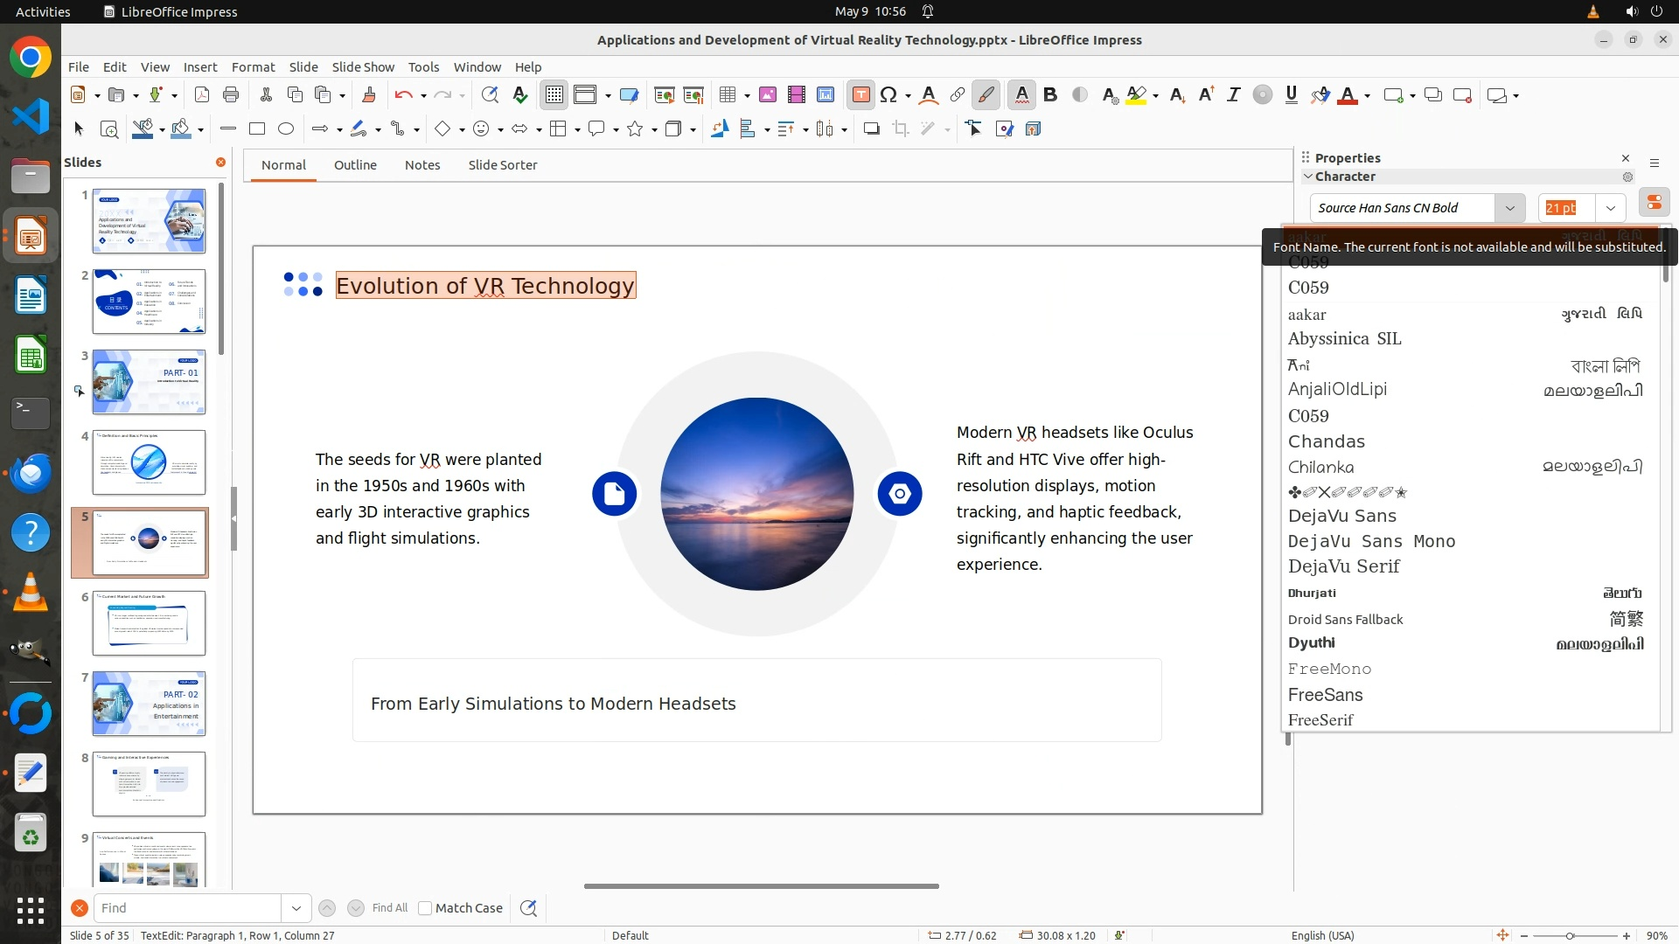The image size is (1679, 944).
Task: Click the Underline text icon
Action: pos(1291,95)
